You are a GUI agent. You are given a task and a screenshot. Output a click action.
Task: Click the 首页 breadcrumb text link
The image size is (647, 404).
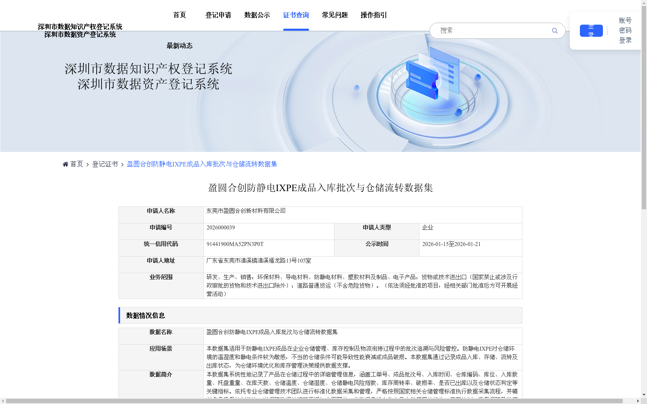77,164
